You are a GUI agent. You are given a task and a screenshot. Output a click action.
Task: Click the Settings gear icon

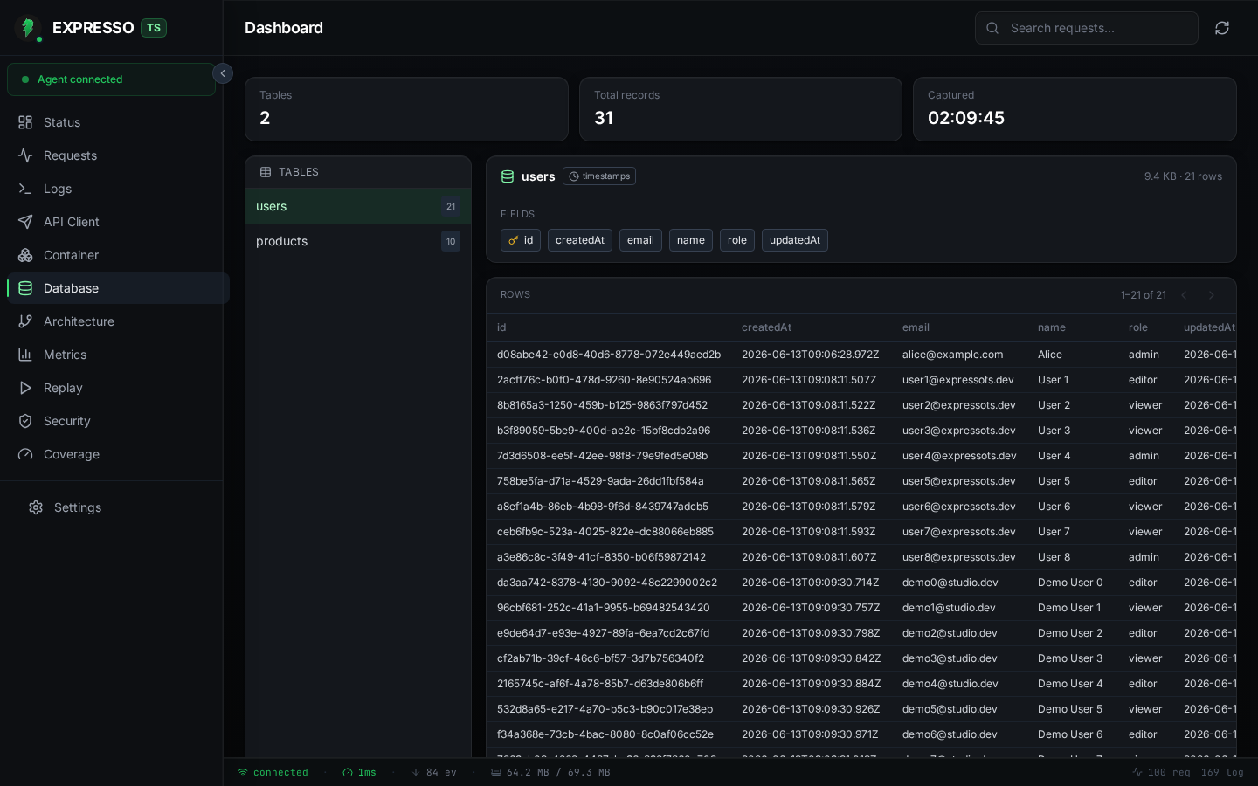[36, 507]
